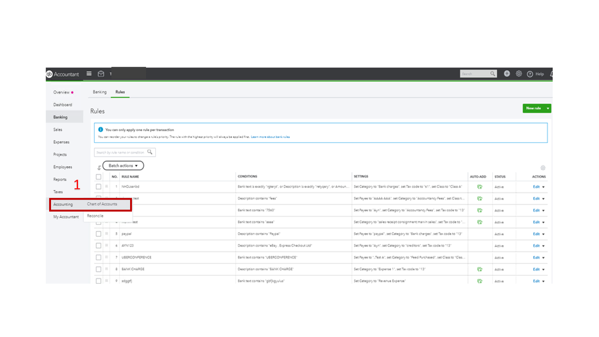Open Sales in the sidebar

coord(58,130)
